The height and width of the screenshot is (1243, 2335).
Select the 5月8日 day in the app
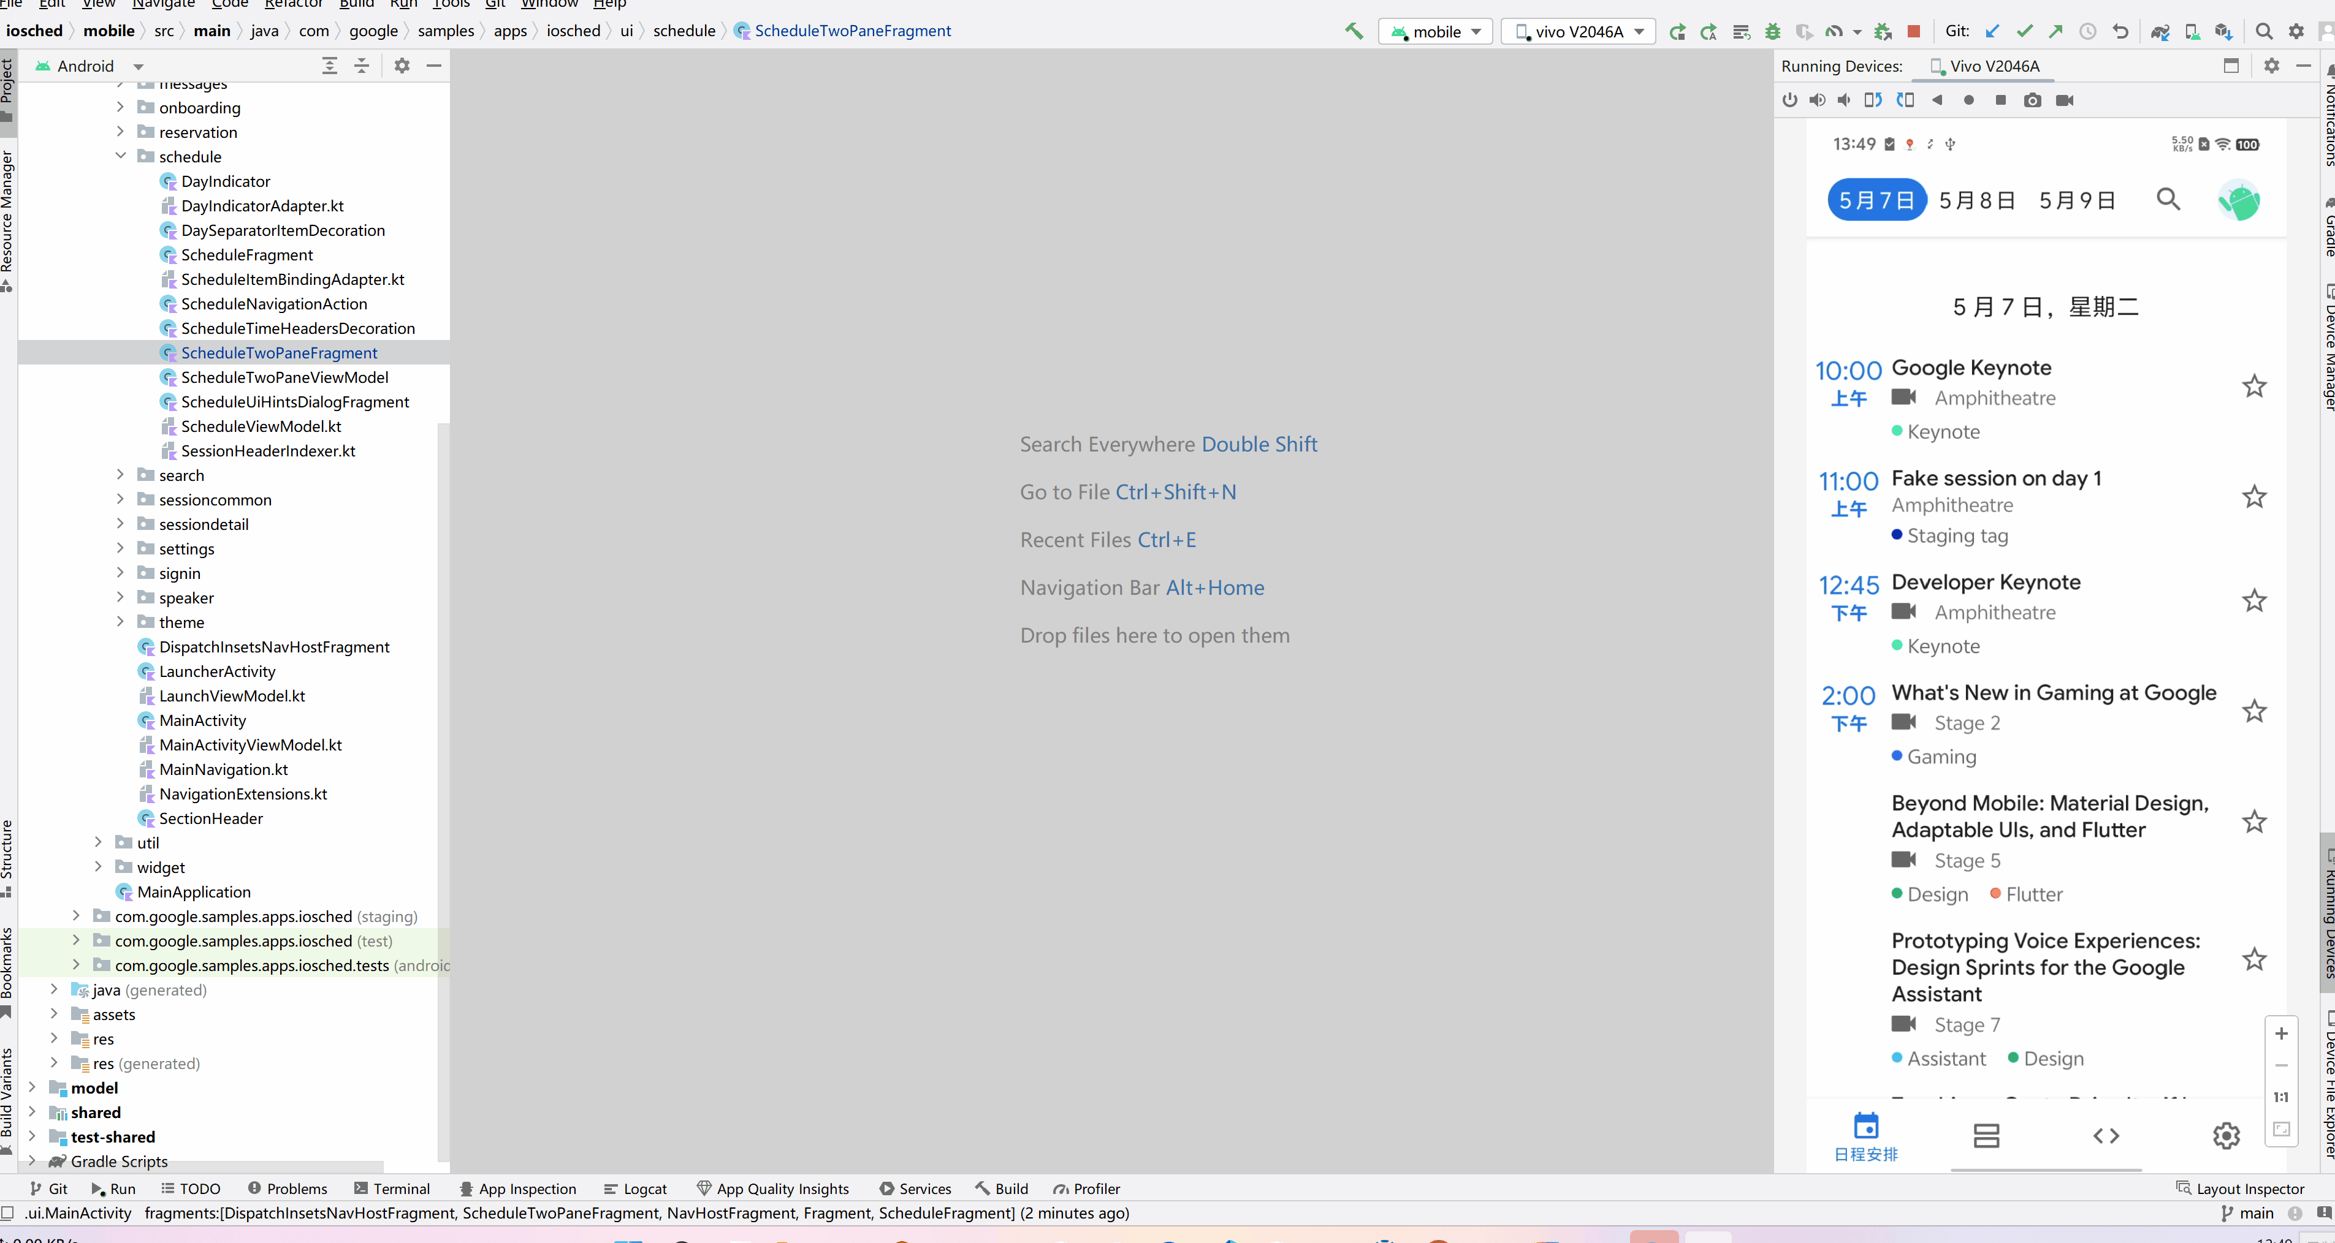click(x=1977, y=200)
